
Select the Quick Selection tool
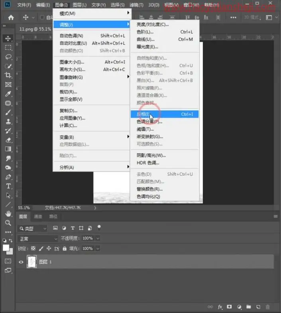coord(8,66)
